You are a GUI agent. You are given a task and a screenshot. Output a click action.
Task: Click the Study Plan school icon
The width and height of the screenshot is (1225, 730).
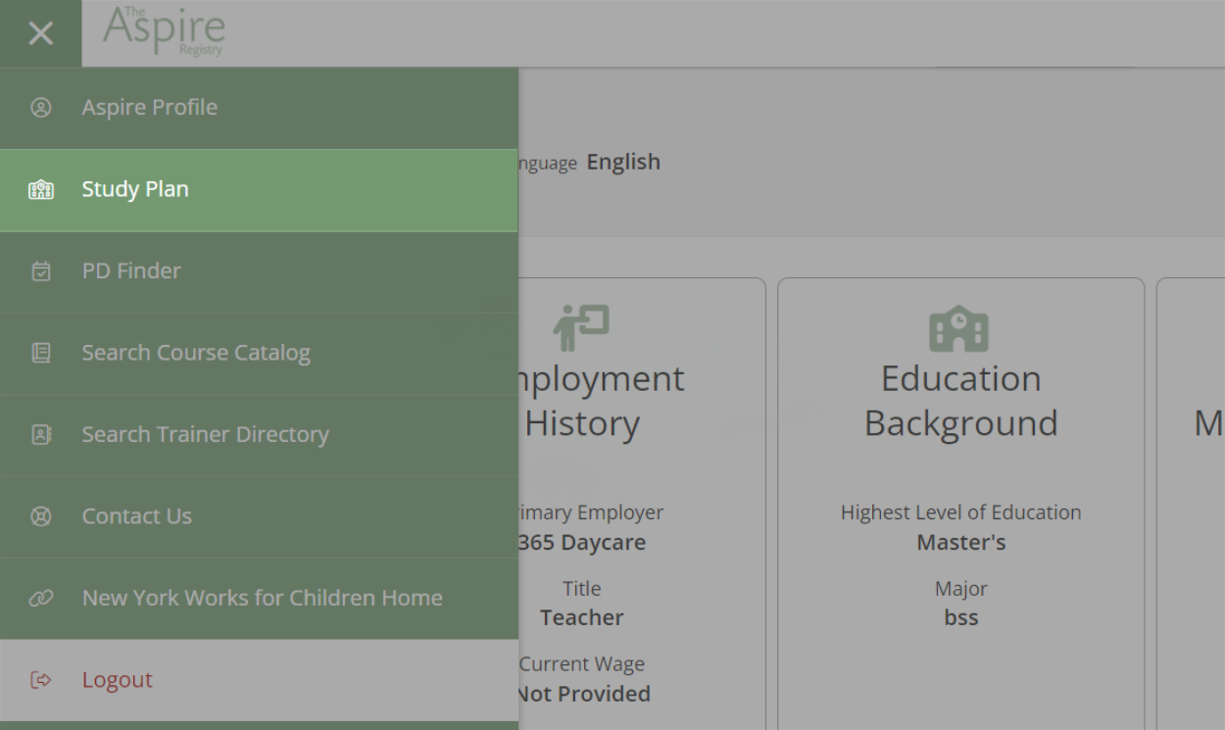pyautogui.click(x=41, y=190)
